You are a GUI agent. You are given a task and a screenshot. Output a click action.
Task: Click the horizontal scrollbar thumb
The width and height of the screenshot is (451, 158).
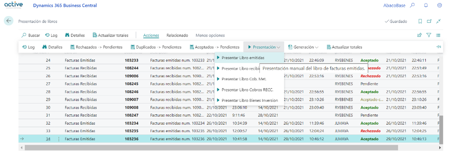click(x=211, y=147)
